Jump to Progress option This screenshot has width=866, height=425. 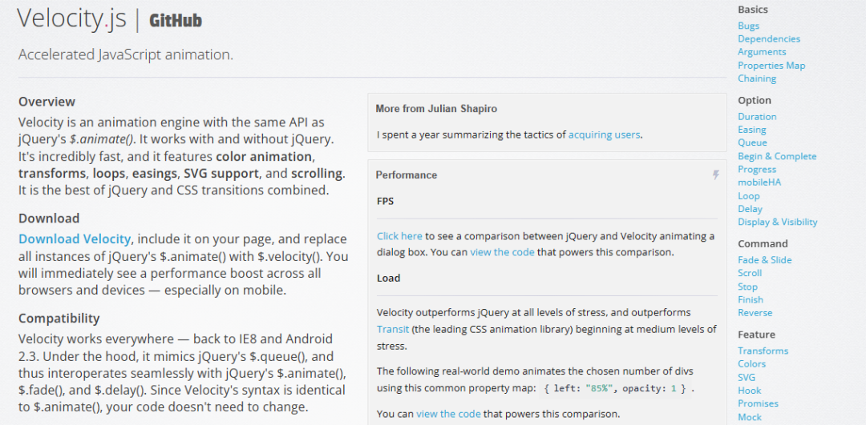757,170
